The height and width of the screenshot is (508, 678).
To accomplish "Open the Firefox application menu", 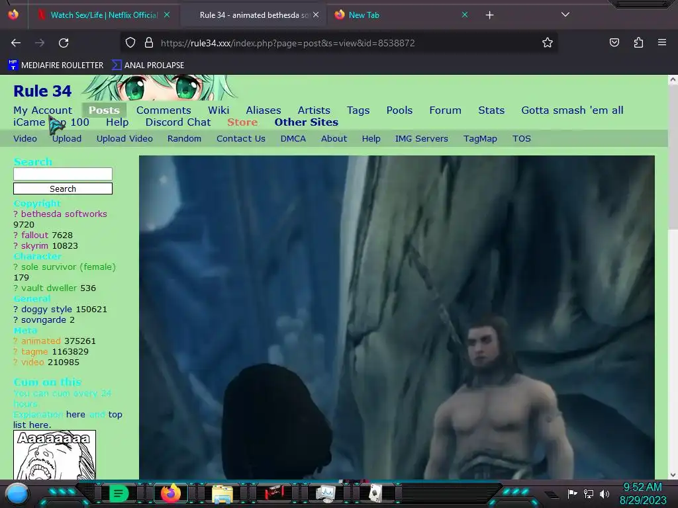I will (662, 42).
